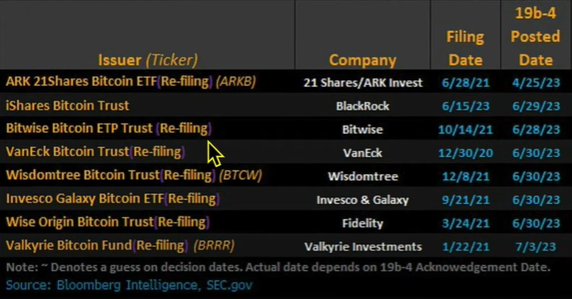Viewport: 572px width, 299px height.
Task: Select the 7/3/23 posted date cell
Action: [536, 247]
